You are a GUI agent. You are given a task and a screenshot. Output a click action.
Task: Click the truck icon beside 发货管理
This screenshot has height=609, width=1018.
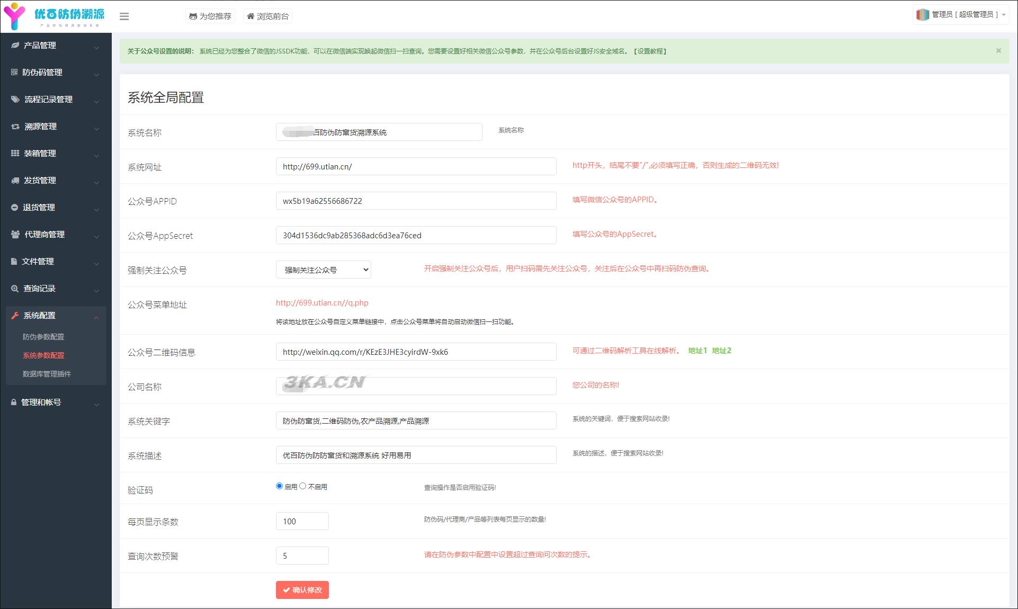[15, 181]
